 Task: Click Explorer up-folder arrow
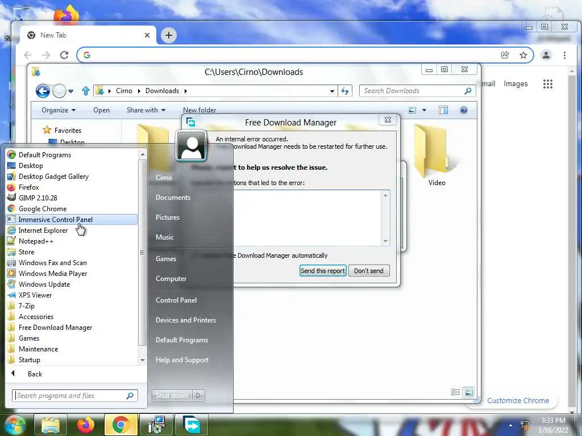(86, 91)
